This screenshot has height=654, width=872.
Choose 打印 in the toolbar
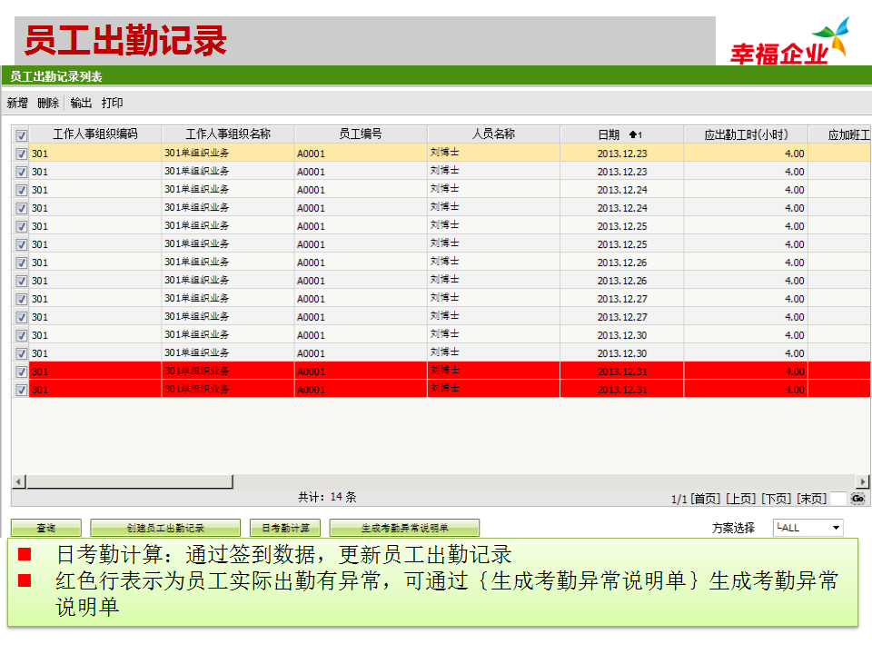[112, 104]
